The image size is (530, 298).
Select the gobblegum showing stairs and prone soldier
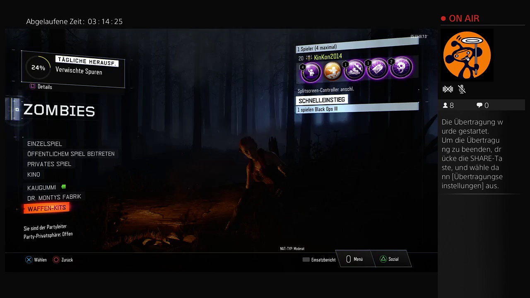(355, 70)
